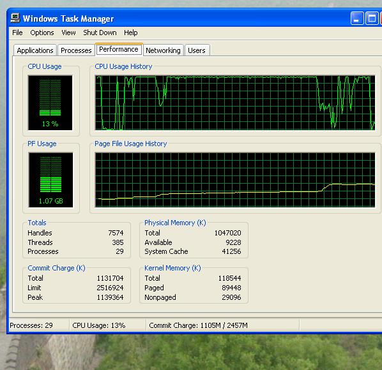Open the Options menu
Image resolution: width=382 pixels, height=370 pixels.
[42, 33]
